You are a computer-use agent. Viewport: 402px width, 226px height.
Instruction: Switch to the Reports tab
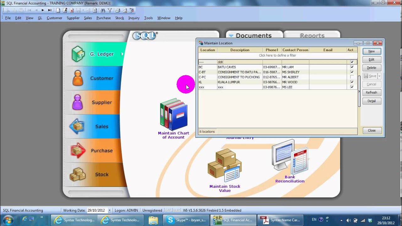tap(312, 35)
